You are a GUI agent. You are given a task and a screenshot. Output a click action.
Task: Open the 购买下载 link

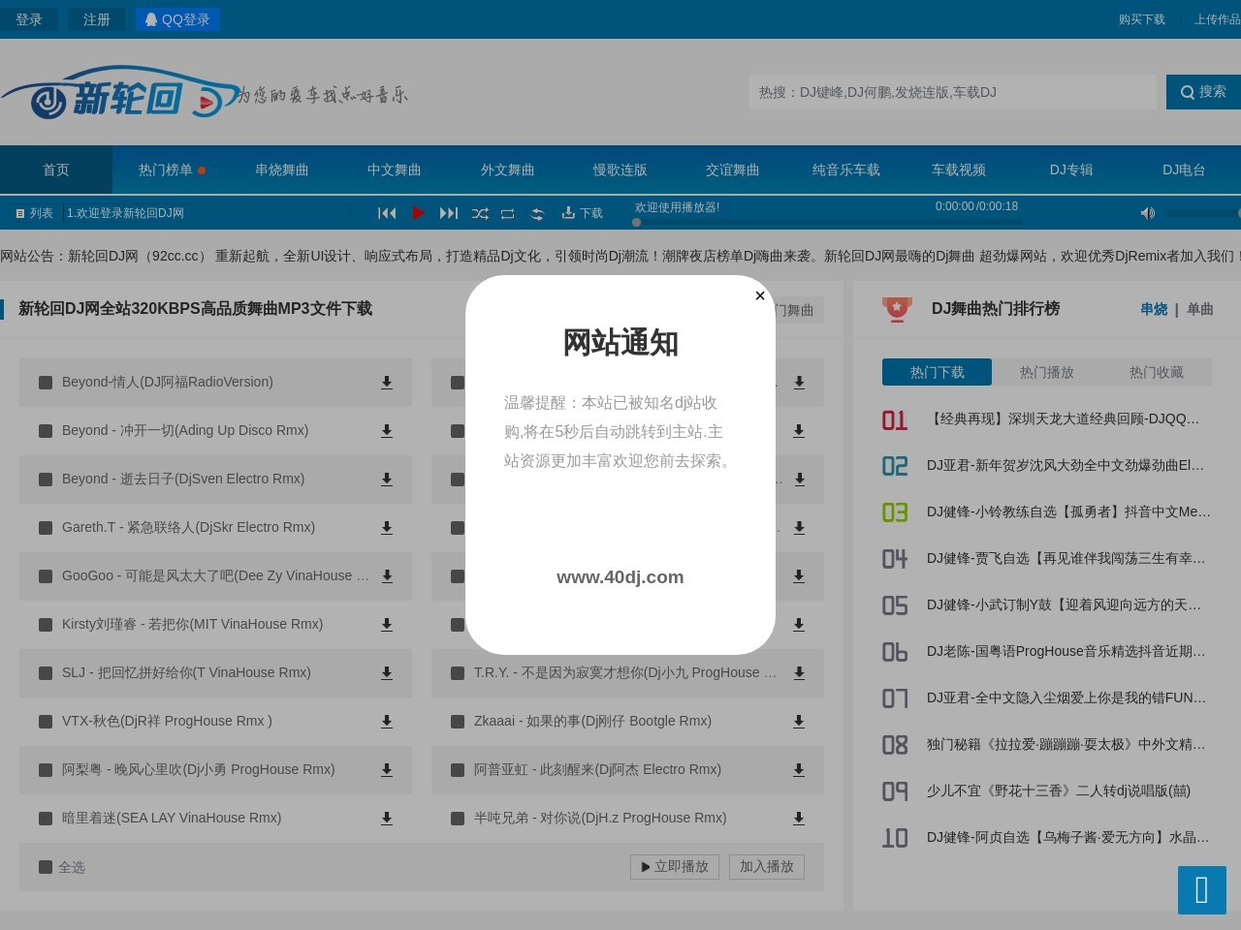(1142, 19)
